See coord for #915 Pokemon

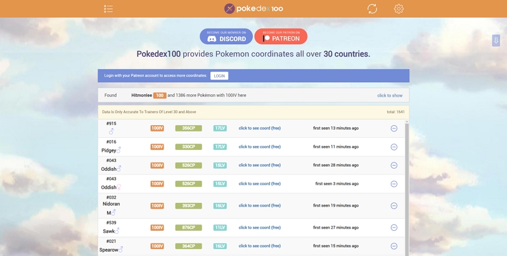pyautogui.click(x=260, y=128)
